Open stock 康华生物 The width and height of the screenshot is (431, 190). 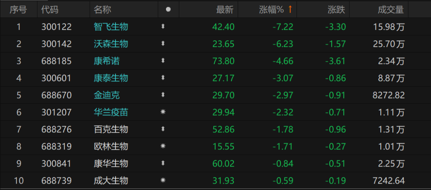coord(111,164)
